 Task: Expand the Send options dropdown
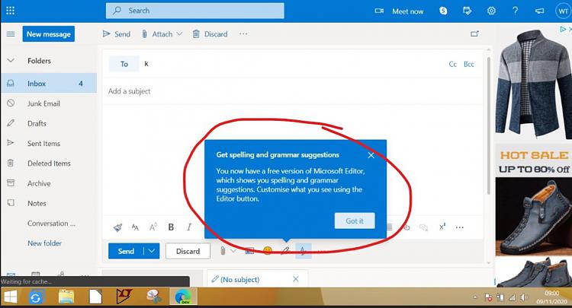point(152,251)
